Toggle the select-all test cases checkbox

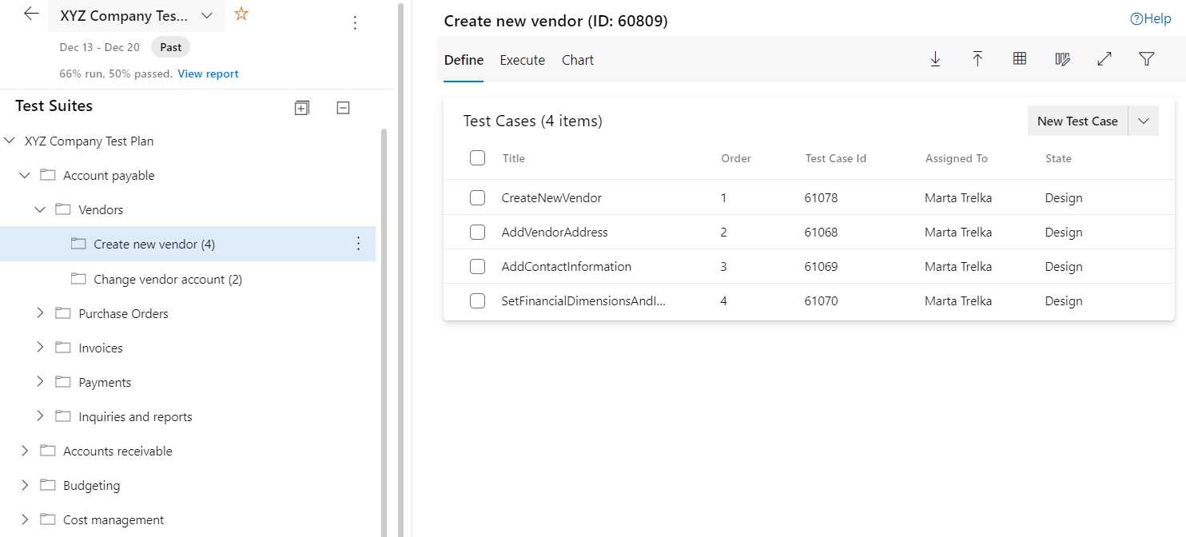tap(478, 158)
